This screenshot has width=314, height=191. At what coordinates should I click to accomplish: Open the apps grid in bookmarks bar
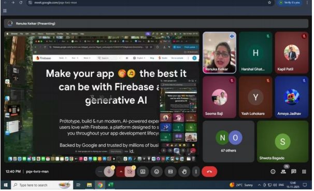tap(5, 11)
